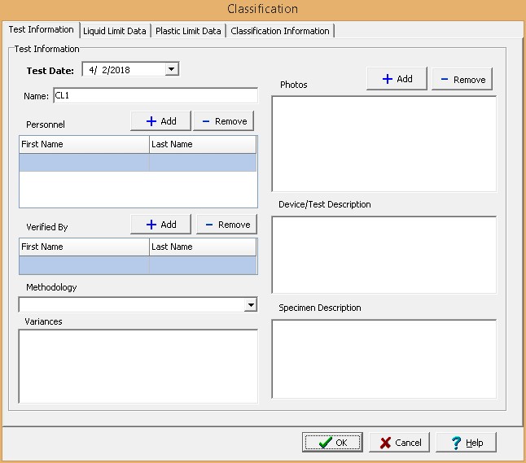Click inside the Variances text box
The width and height of the screenshot is (526, 463).
(138, 365)
